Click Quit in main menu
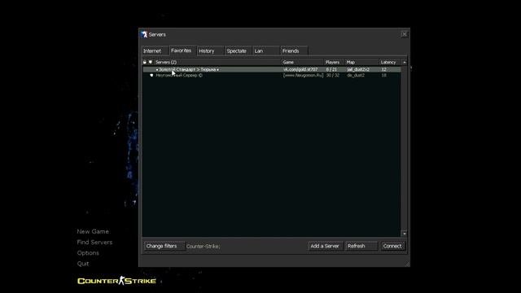Viewport: 521px width, 293px height. pos(83,264)
